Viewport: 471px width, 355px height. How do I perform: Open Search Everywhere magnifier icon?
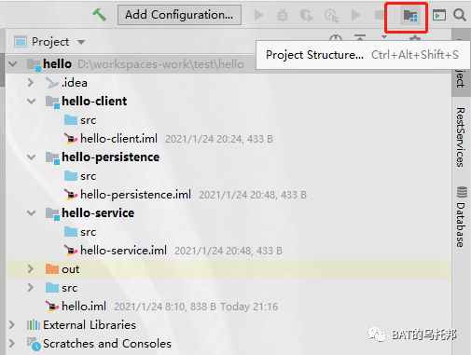point(460,15)
